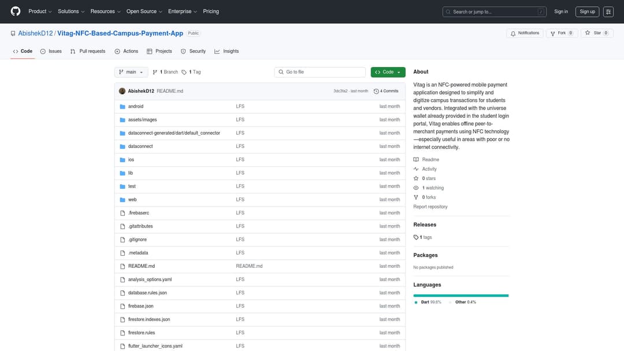Expand the Open Source menu
624x351 pixels.
144,12
